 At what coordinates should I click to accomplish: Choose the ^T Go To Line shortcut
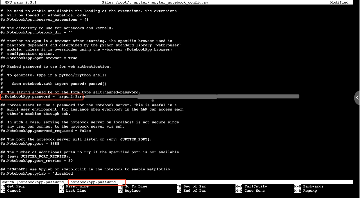tap(133, 186)
